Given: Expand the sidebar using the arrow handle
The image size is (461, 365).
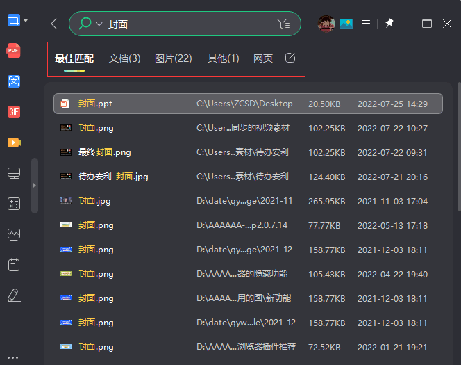Looking at the screenshot, I should (x=35, y=186).
